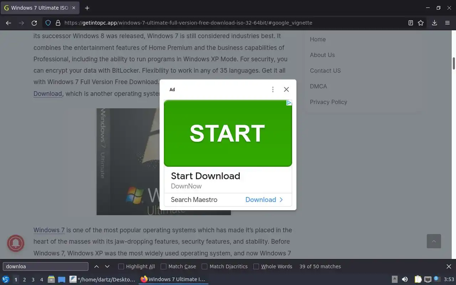The height and width of the screenshot is (285, 456).
Task: Open the volume control tray icon
Action: (405, 279)
